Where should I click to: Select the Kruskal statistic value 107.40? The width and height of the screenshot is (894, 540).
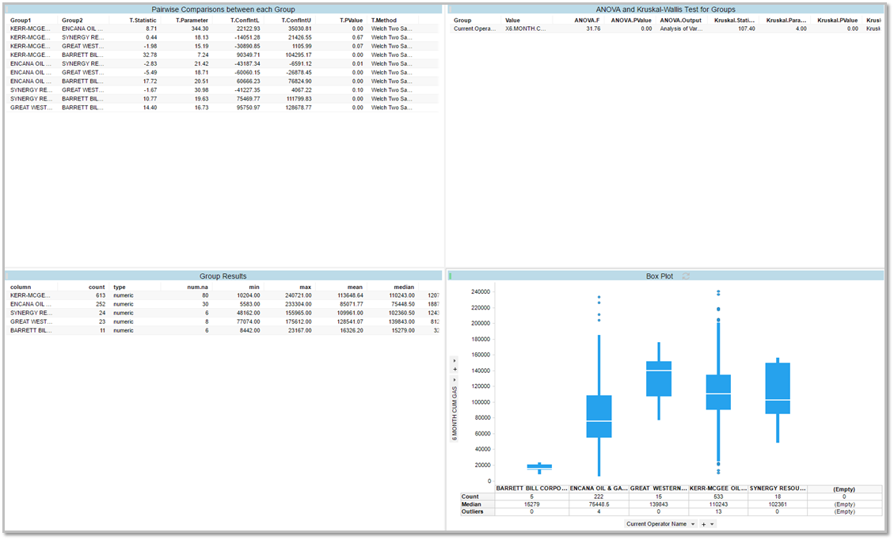747,29
